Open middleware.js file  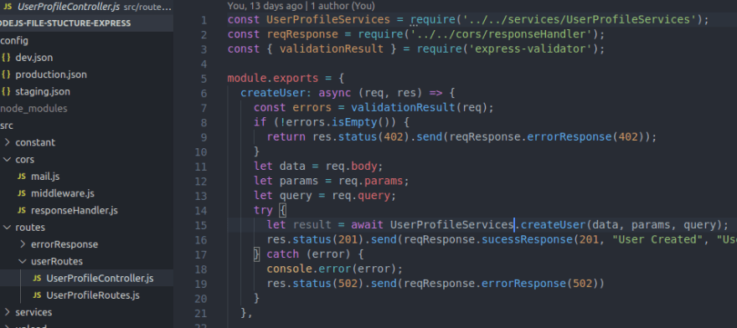tap(63, 193)
